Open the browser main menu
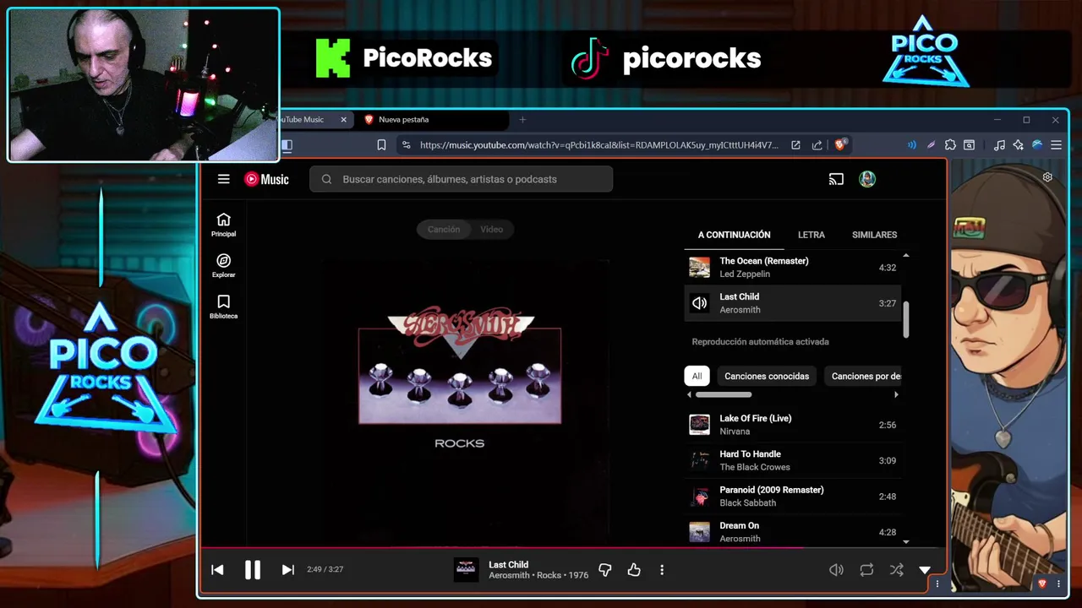The width and height of the screenshot is (1082, 608). [1056, 145]
